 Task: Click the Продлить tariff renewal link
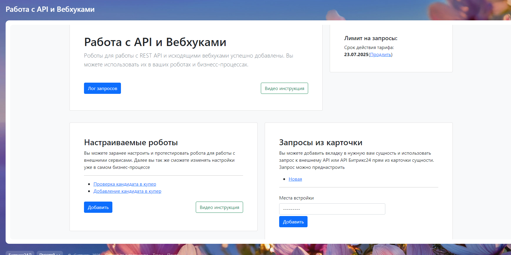coord(380,55)
